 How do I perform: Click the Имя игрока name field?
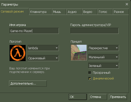[34, 31]
